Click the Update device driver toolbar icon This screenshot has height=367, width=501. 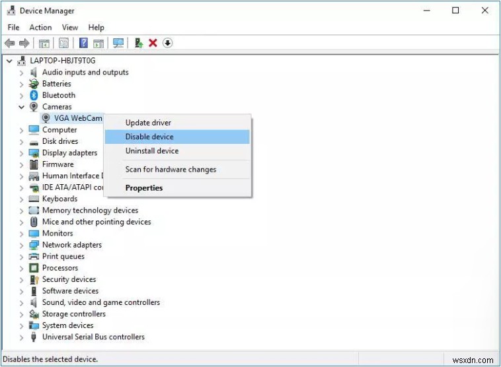point(139,43)
